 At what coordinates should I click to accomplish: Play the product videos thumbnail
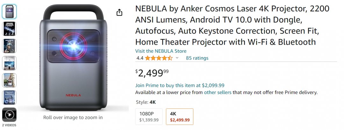[9, 114]
